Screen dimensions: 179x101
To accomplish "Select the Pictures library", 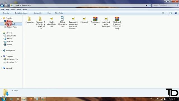I will pos(10,42).
